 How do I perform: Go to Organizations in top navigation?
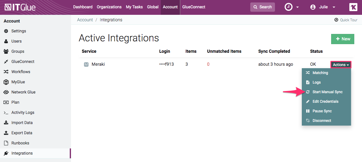[109, 7]
